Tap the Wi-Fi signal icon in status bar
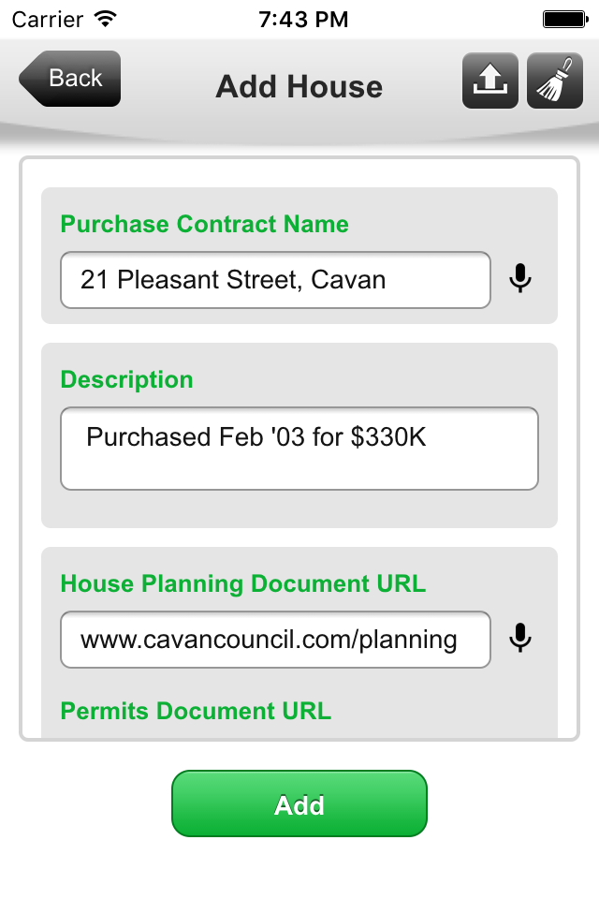The height and width of the screenshot is (899, 599). click(106, 20)
